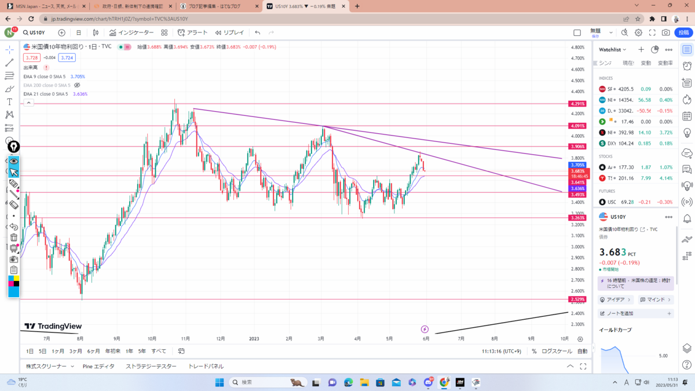The image size is (695, 391).
Task: Enter fullscreen chart mode
Action: click(652, 33)
